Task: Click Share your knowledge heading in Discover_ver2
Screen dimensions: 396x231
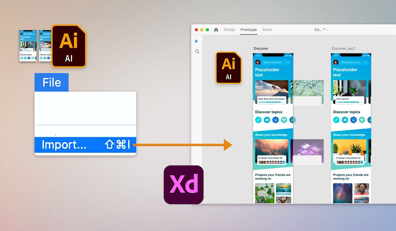Action: coord(349,135)
